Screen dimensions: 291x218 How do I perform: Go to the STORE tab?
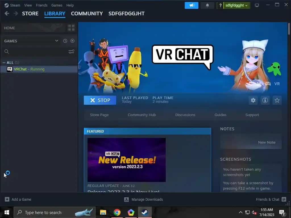[30, 14]
